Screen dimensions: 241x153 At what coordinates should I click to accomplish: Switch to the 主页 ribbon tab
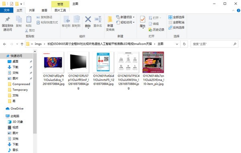click(19, 10)
